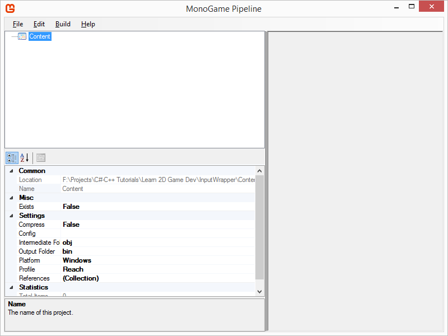
Task: Close the MonoGame Pipeline window
Action: click(x=431, y=6)
